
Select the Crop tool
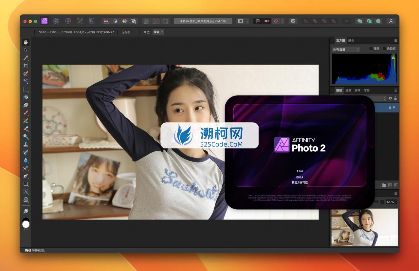[26, 66]
